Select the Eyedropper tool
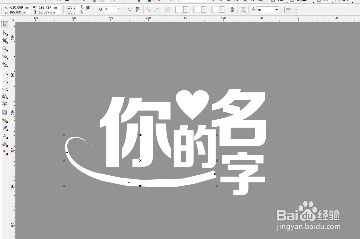 [x=5, y=128]
